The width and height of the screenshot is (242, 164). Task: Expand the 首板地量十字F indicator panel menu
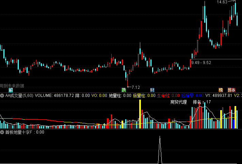pos(2,132)
